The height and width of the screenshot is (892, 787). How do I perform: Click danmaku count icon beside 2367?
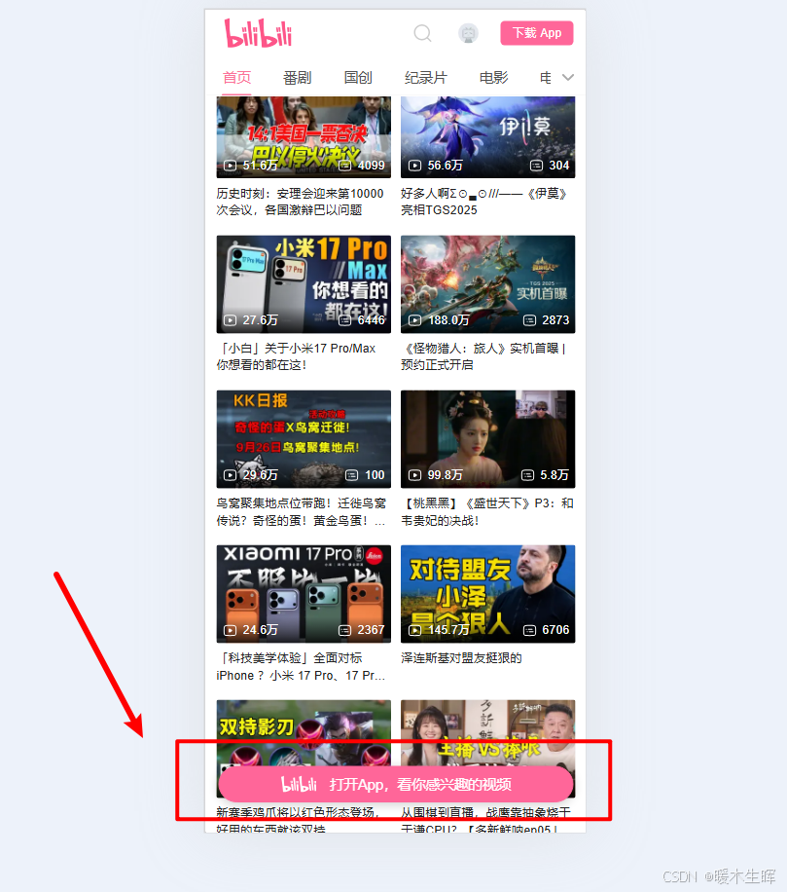tap(345, 630)
